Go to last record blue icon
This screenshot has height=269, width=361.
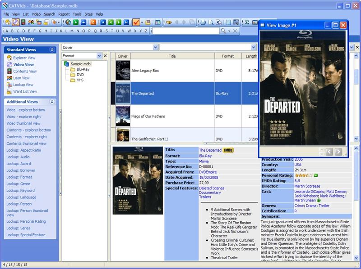coord(126,22)
